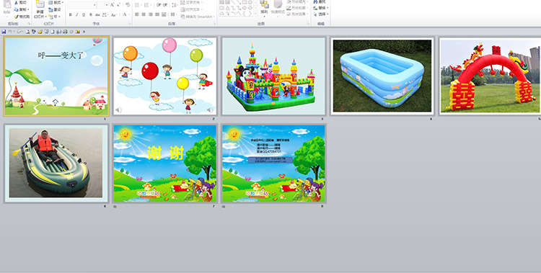Click the Arrange (排列) icon
Viewport: 541px width, 273px height.
click(x=264, y=5)
